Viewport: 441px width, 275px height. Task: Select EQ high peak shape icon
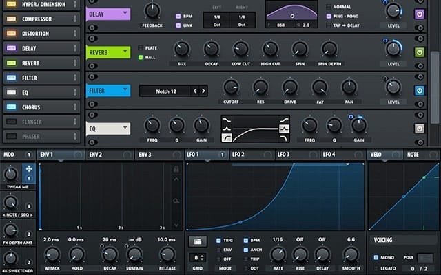pyautogui.click(x=285, y=129)
